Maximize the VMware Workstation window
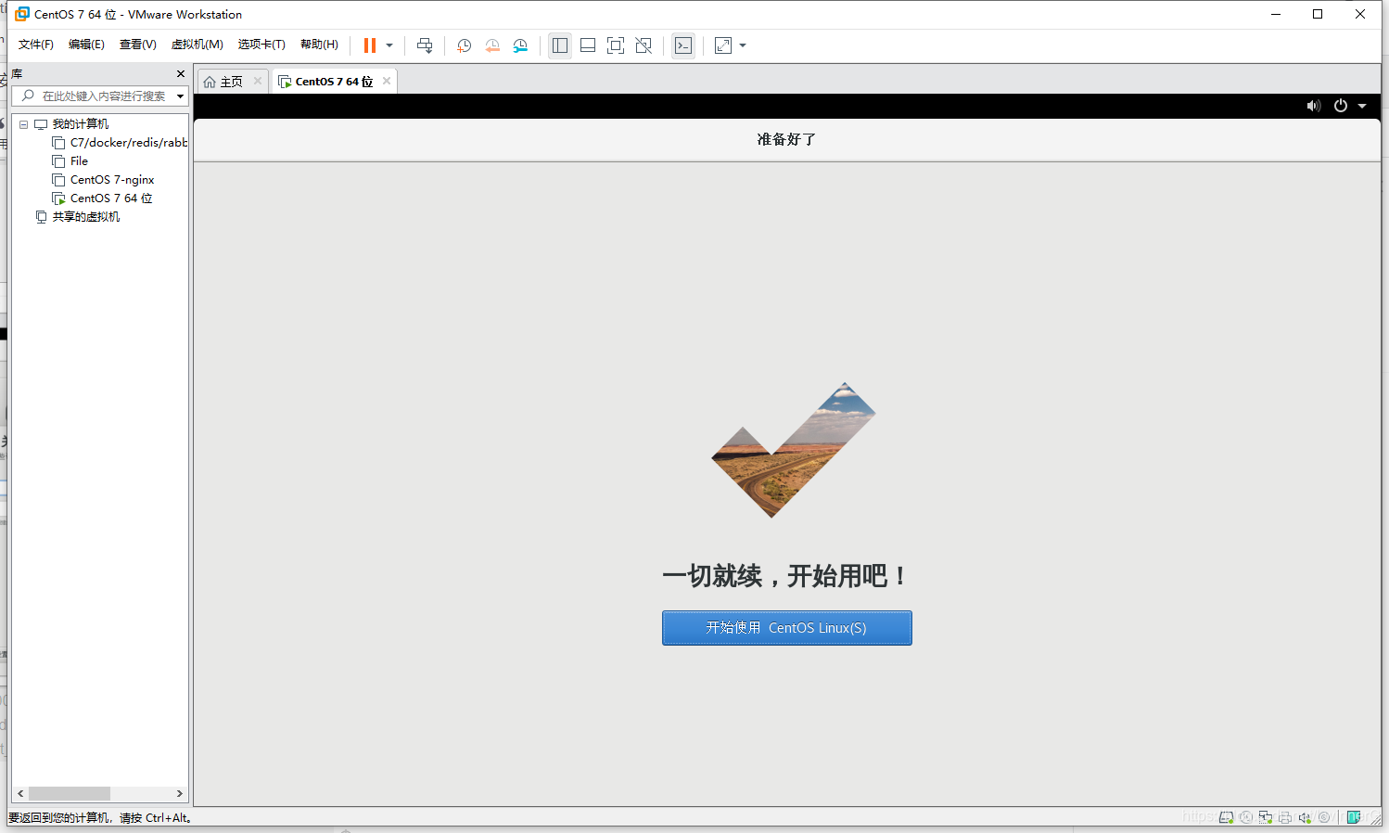 tap(1318, 14)
